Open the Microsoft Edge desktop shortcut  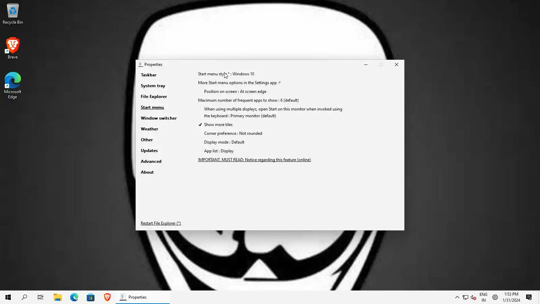pos(13,85)
